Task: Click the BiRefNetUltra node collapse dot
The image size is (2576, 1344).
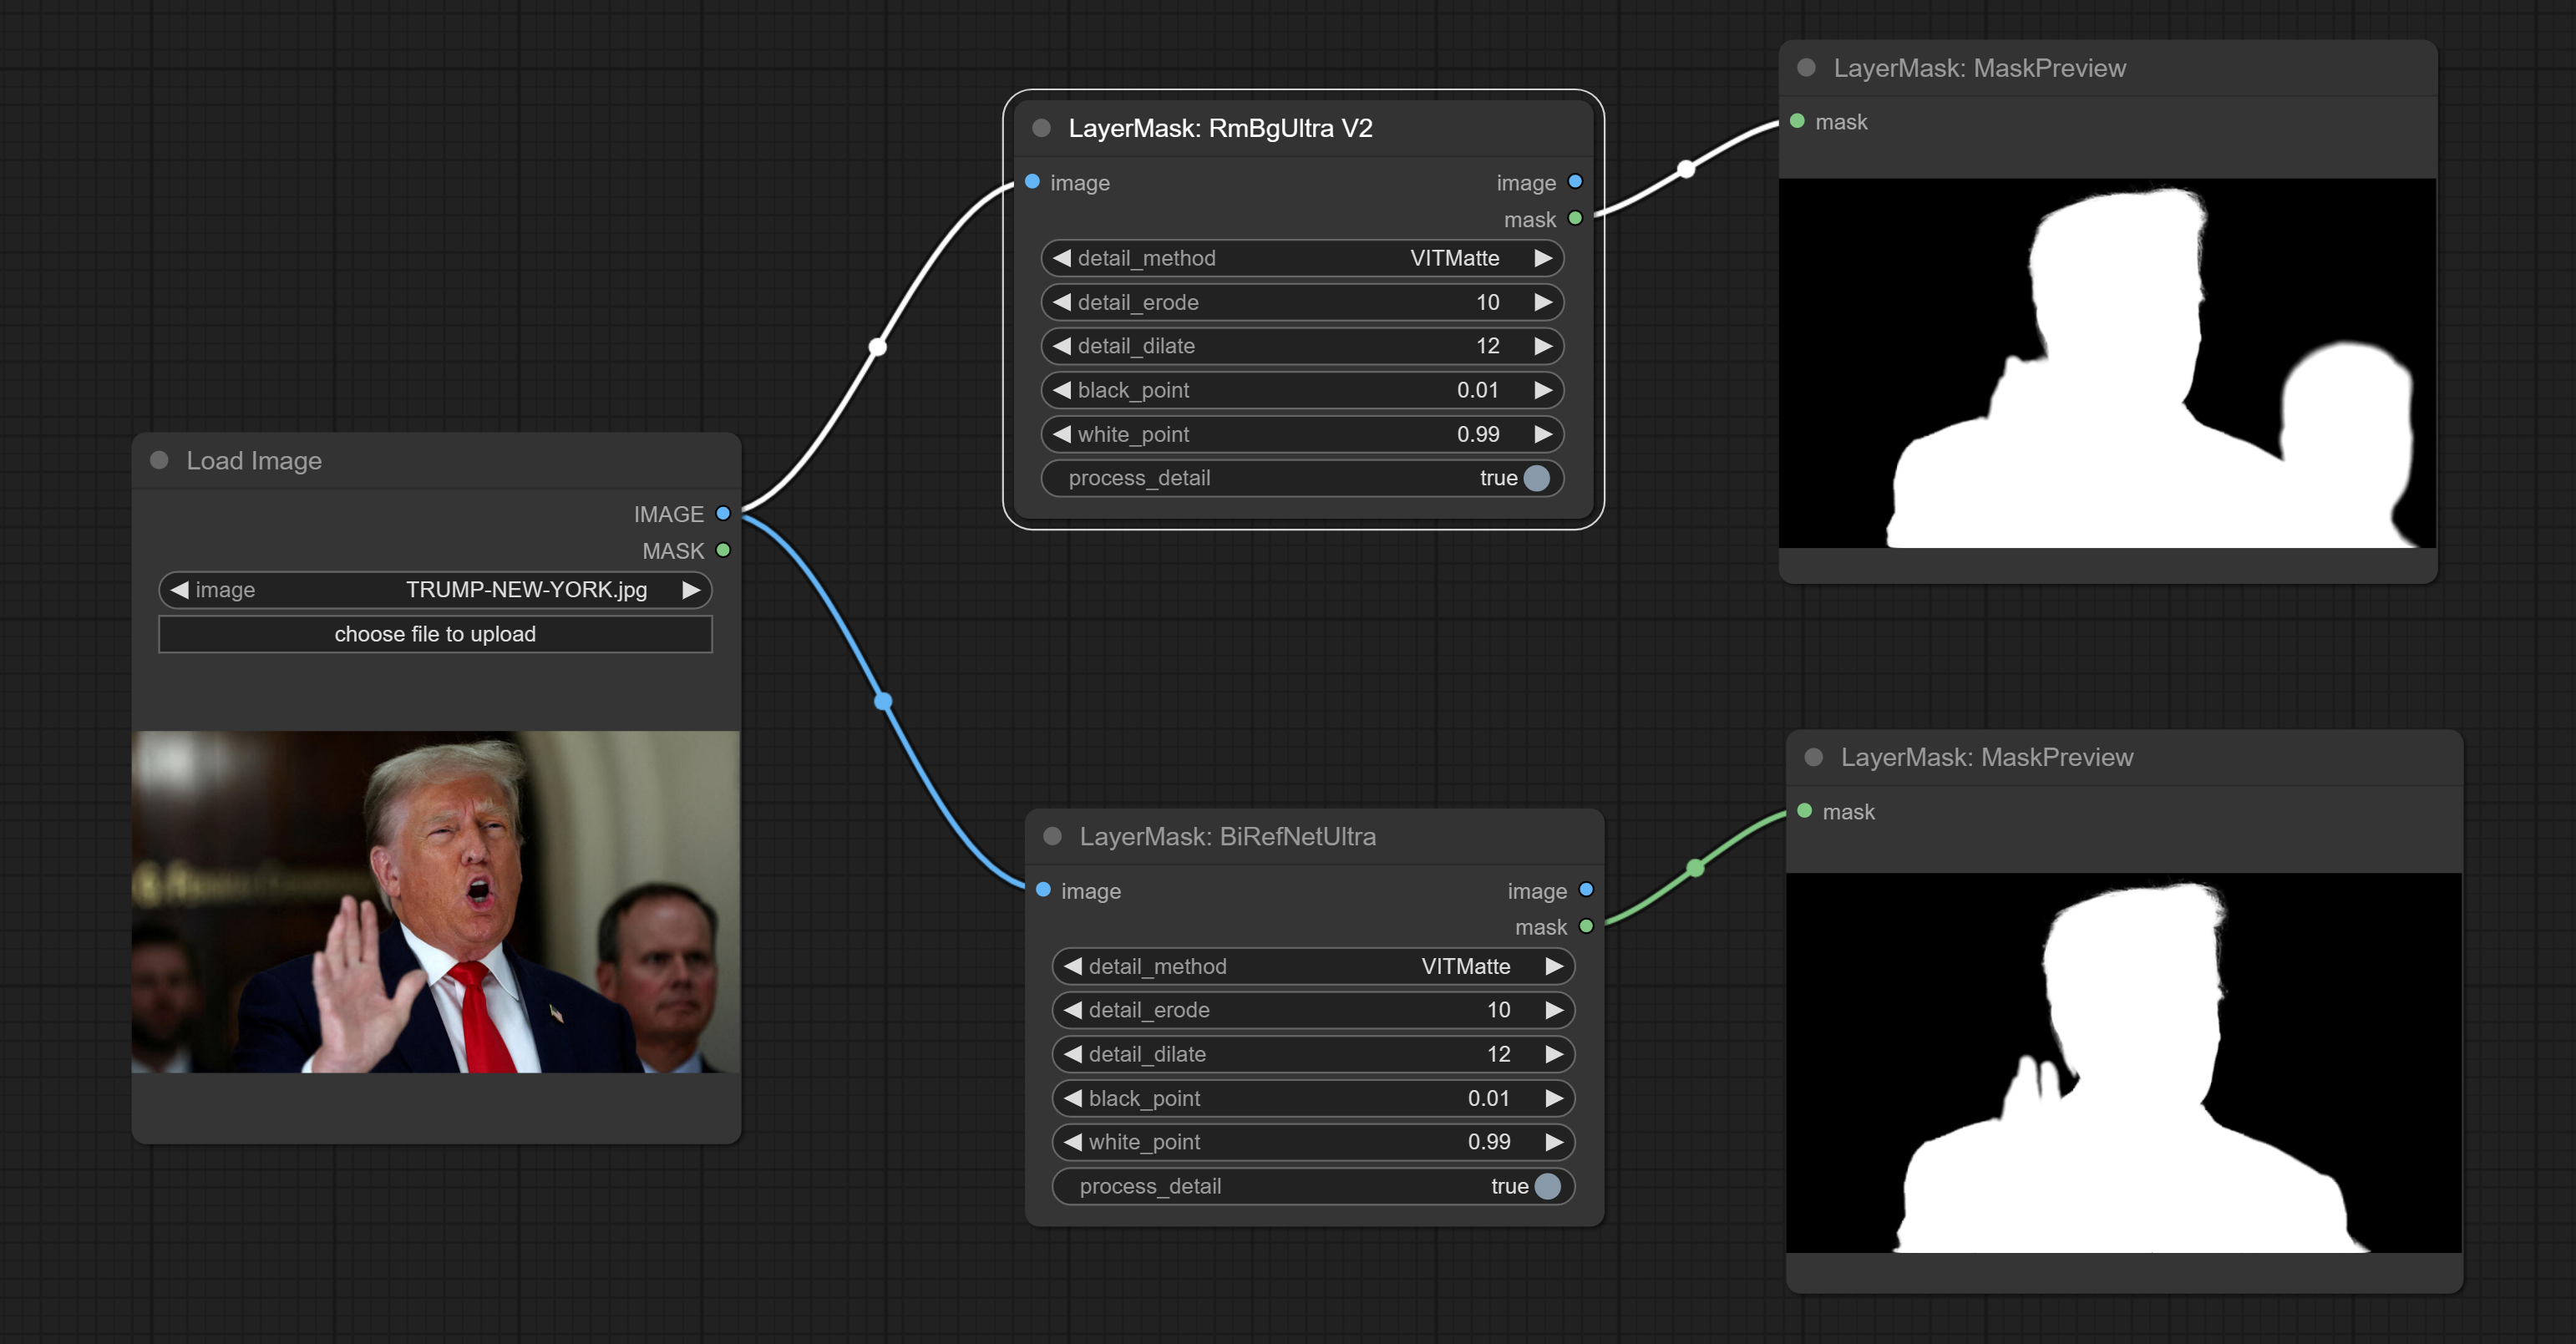Action: tap(1052, 836)
